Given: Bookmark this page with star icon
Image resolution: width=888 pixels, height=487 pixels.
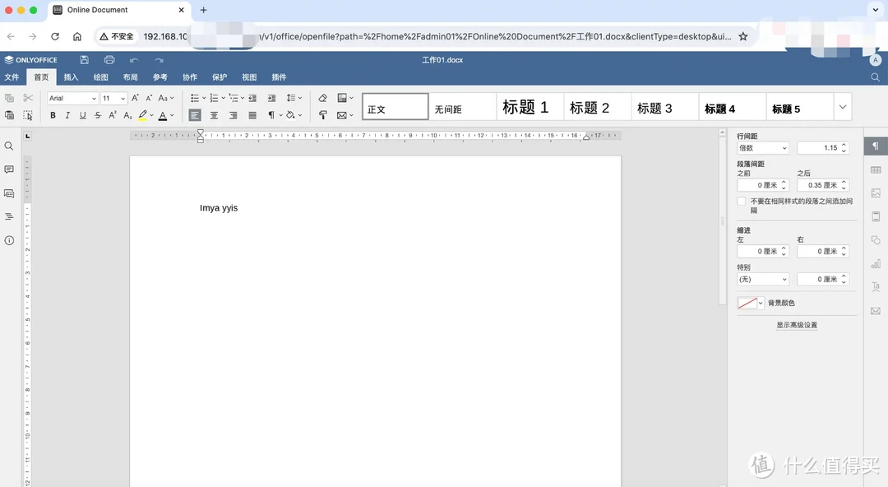Looking at the screenshot, I should coord(743,36).
